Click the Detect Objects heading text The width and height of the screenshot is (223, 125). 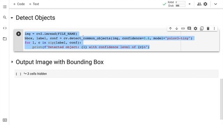pyautogui.click(x=36, y=18)
